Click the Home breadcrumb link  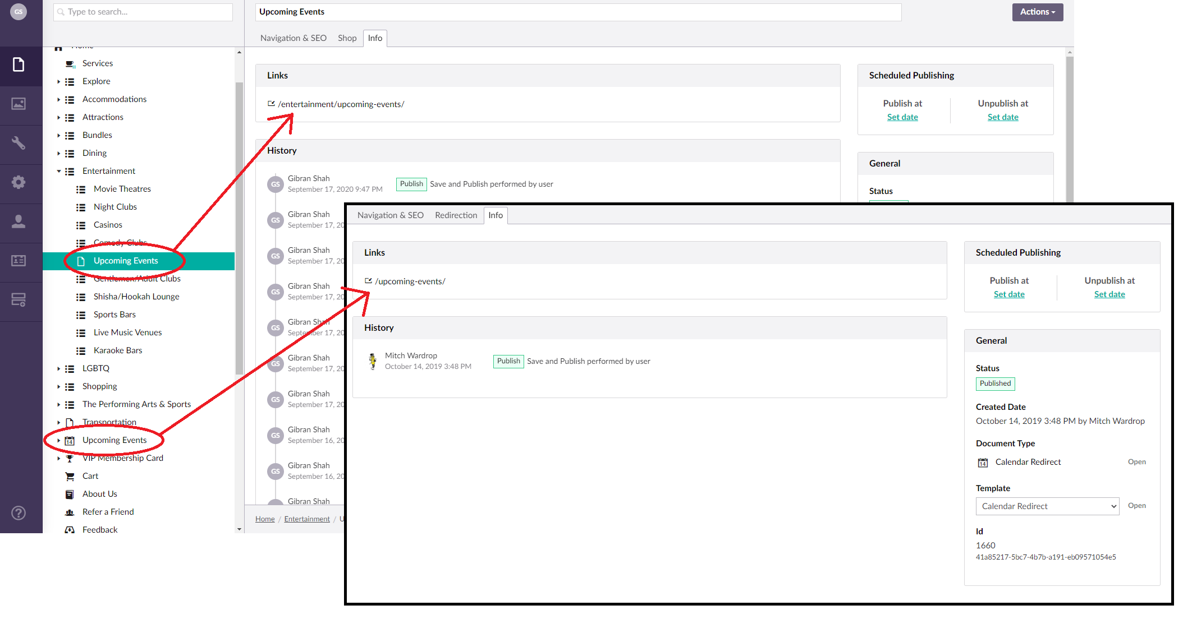click(265, 519)
